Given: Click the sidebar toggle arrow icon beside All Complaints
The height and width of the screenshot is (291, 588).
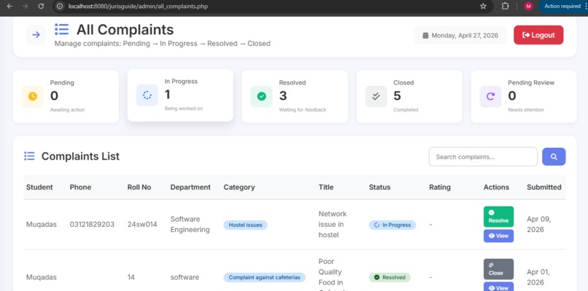Looking at the screenshot, I should point(36,35).
